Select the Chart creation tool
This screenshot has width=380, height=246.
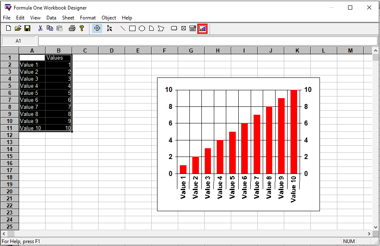pos(201,28)
